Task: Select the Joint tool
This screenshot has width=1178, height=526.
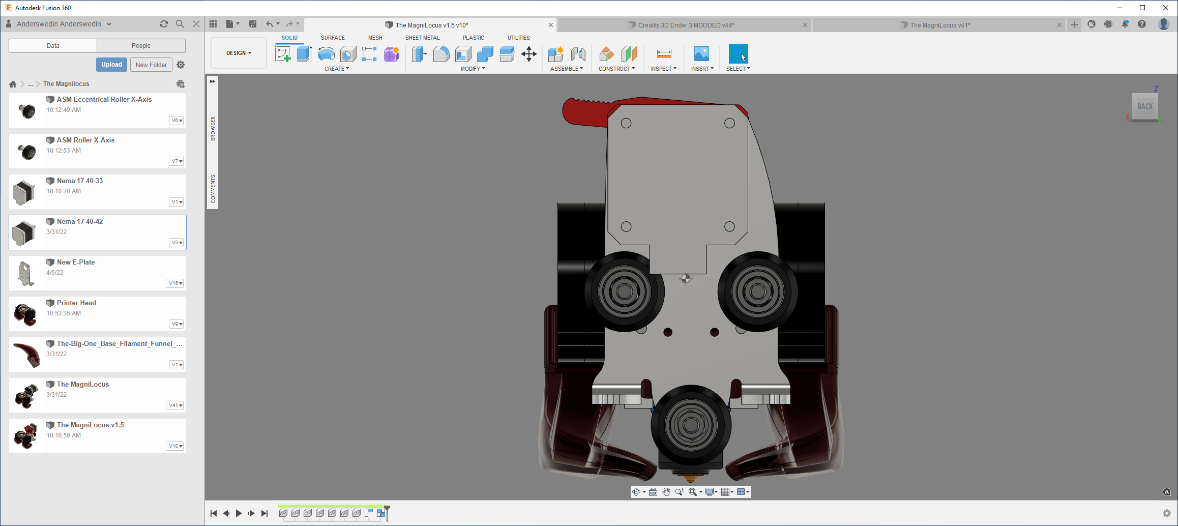Action: [578, 54]
